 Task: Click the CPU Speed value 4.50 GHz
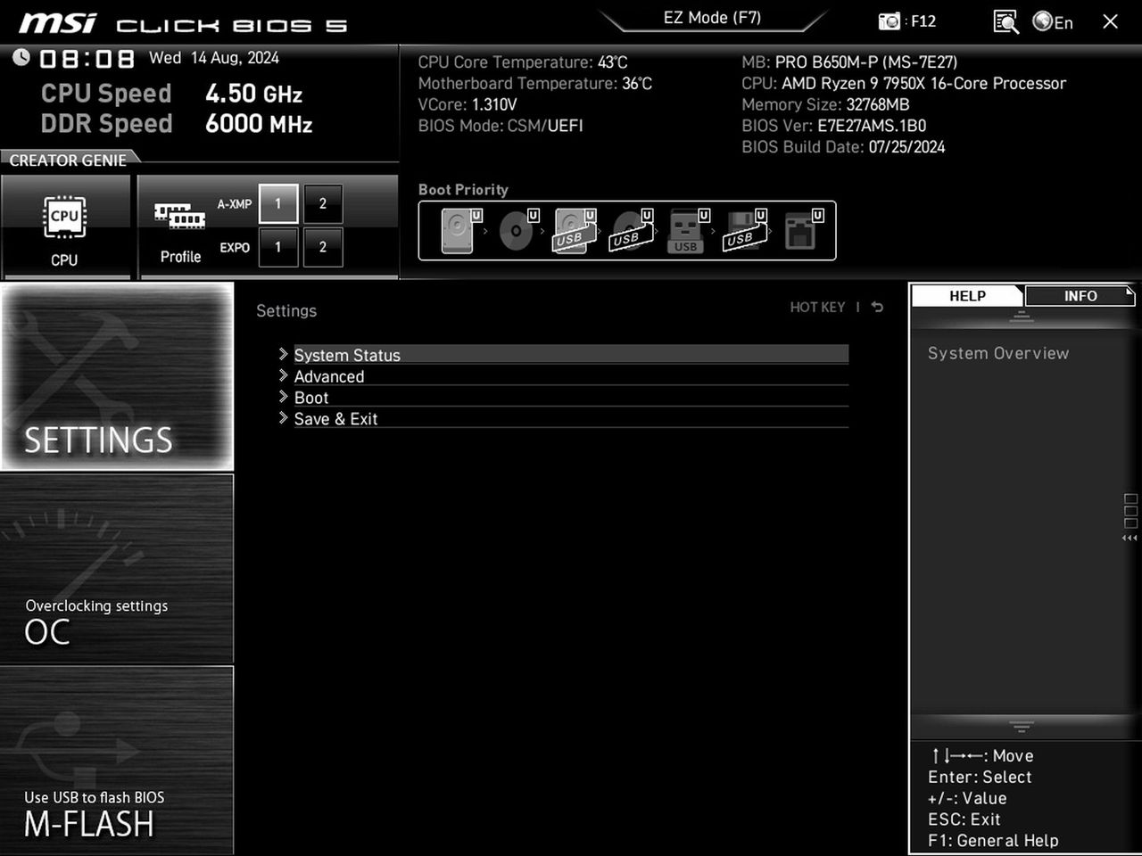pyautogui.click(x=254, y=94)
